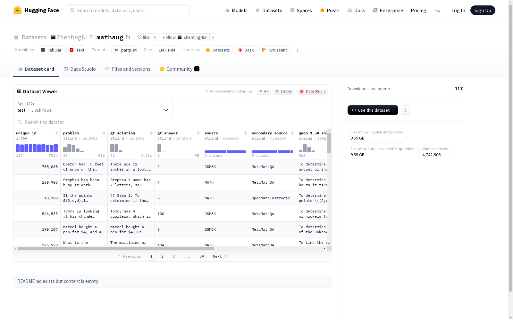The width and height of the screenshot is (513, 320).
Task: Sort by the source column
Action: [245, 133]
